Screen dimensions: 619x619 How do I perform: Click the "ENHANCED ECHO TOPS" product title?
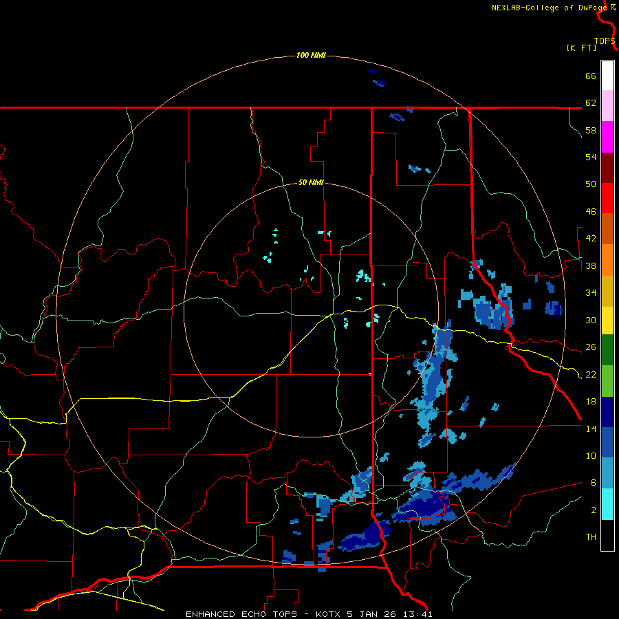tap(241, 614)
